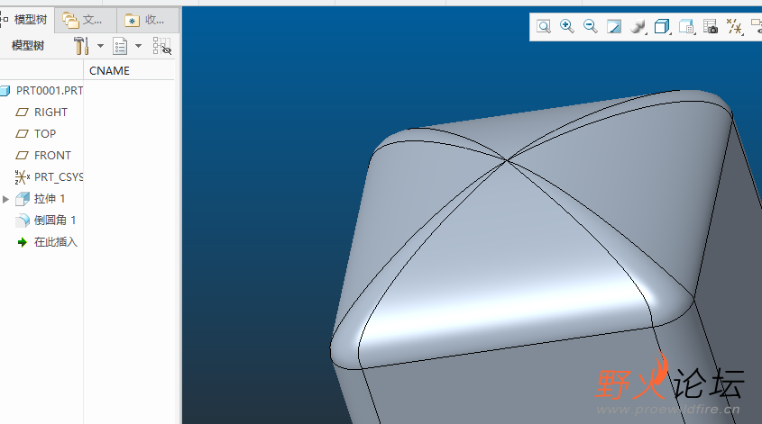Click the Zoom Out magnifier icon
The width and height of the screenshot is (762, 424).
[x=591, y=26]
